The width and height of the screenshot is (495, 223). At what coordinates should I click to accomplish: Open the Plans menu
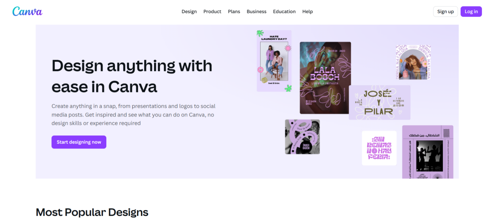point(234,11)
